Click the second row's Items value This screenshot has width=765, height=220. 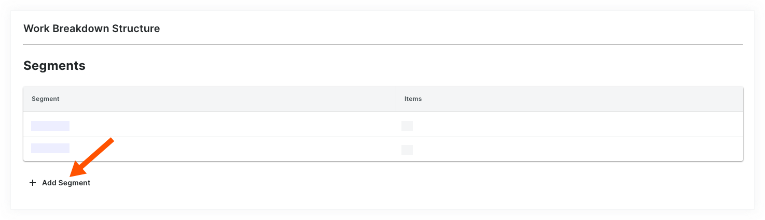tap(407, 150)
